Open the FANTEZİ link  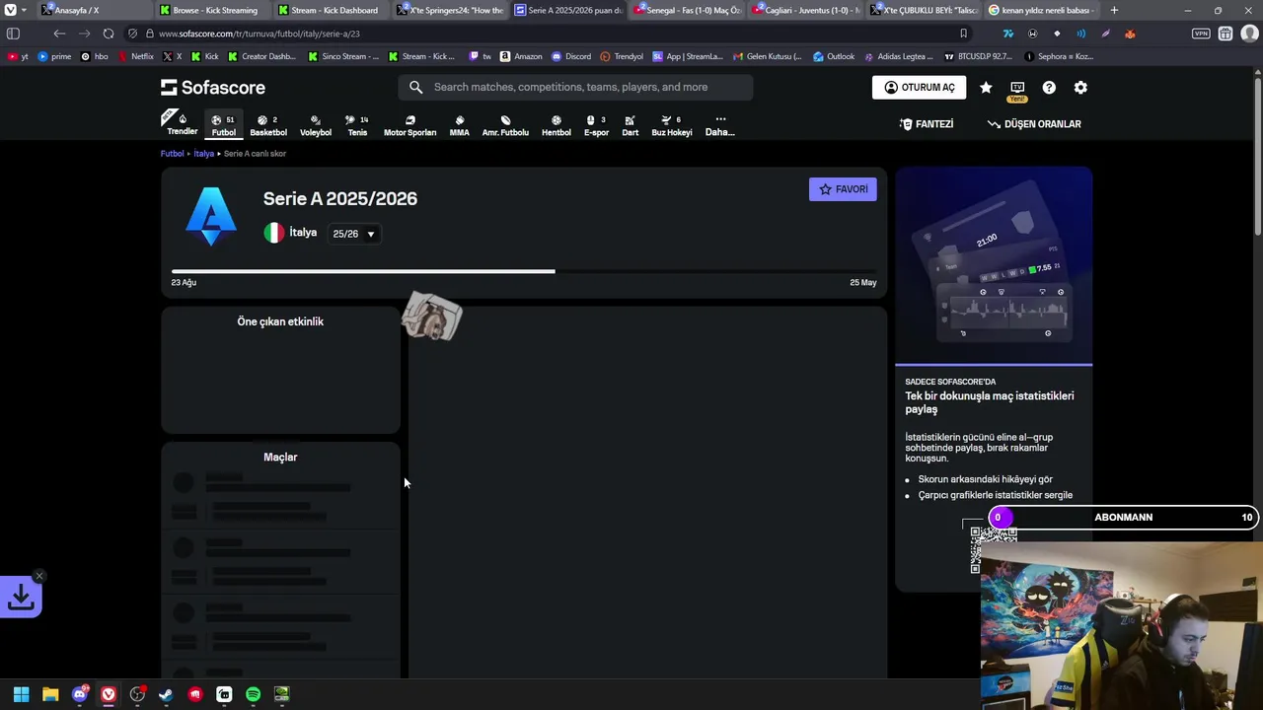(927, 124)
